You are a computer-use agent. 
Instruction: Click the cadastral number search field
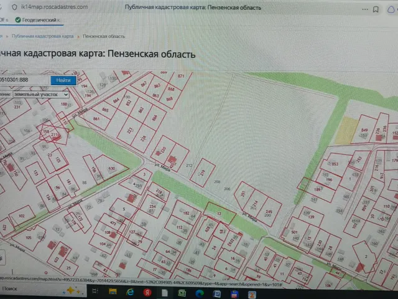pos(24,80)
